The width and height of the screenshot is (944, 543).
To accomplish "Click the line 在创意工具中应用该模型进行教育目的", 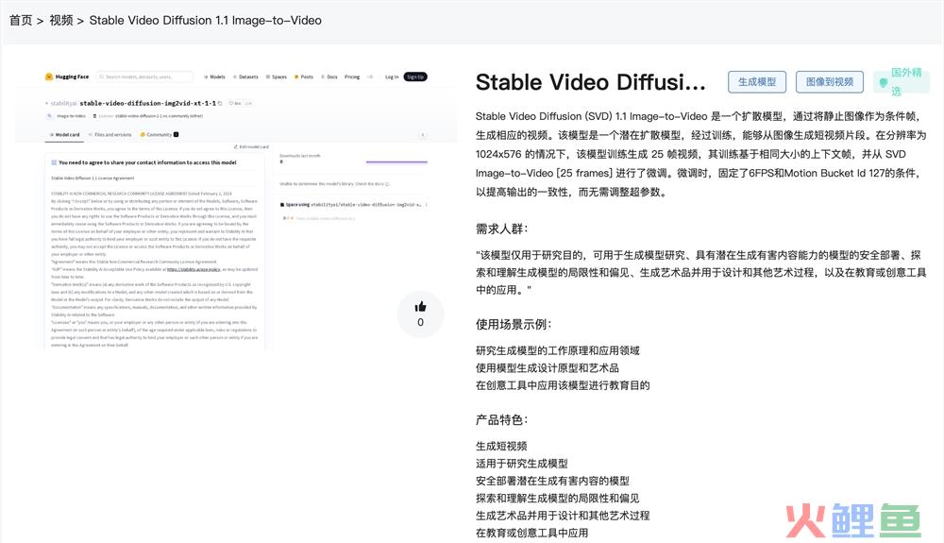I will click(x=563, y=385).
